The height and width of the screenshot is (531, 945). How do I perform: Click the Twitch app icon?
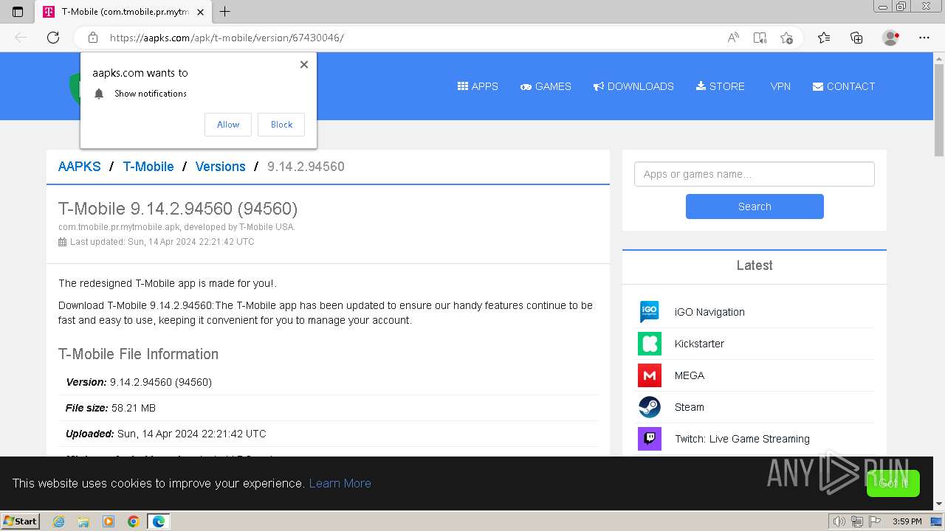coord(650,439)
